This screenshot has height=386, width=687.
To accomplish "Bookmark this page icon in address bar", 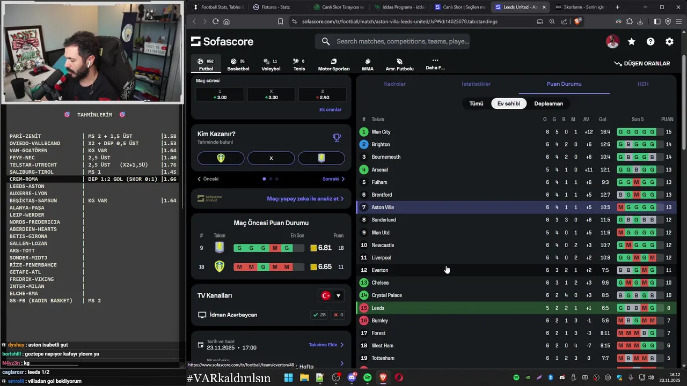I will tap(280, 21).
